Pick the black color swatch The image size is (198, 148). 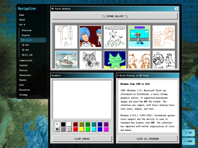63,124
